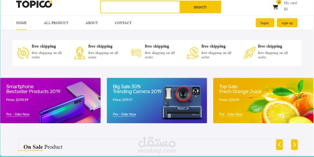The height and width of the screenshot is (157, 314).
Task: Focus the search text field
Action: pos(140,7)
